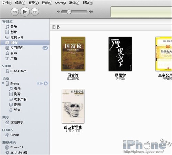
Task: Click the low volume speaker icon
Action: 58,12
